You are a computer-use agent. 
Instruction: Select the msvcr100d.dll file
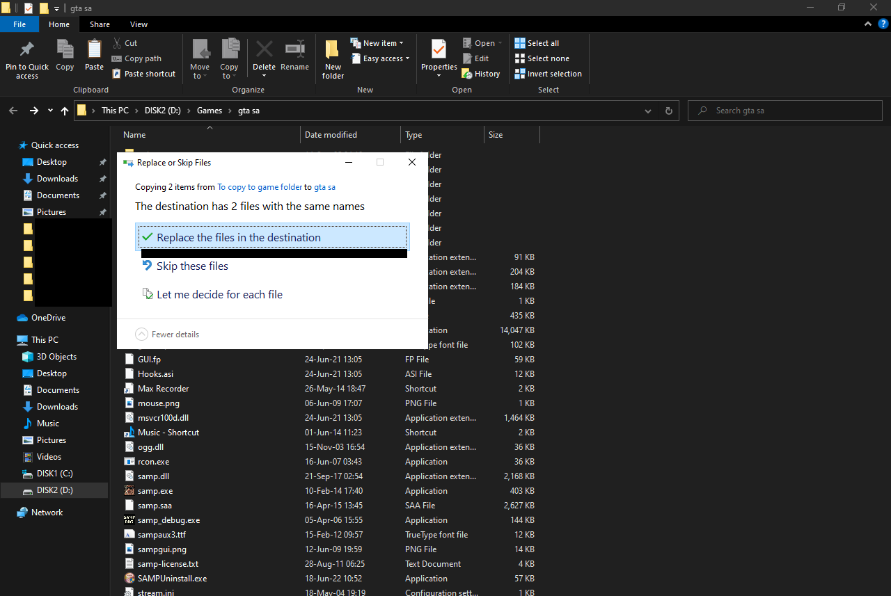(x=163, y=418)
